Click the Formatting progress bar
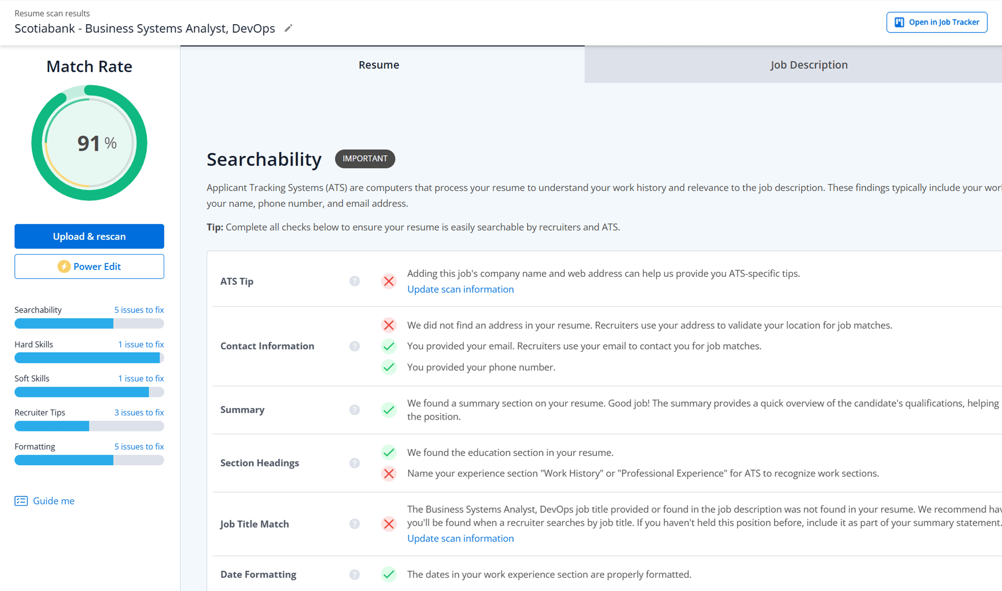The image size is (1002, 591). tap(89, 460)
